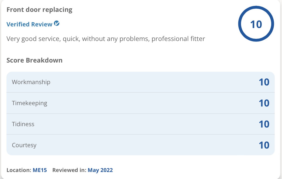Image resolution: width=282 pixels, height=179 pixels.
Task: Select the Workmanship score row
Action: point(140,82)
